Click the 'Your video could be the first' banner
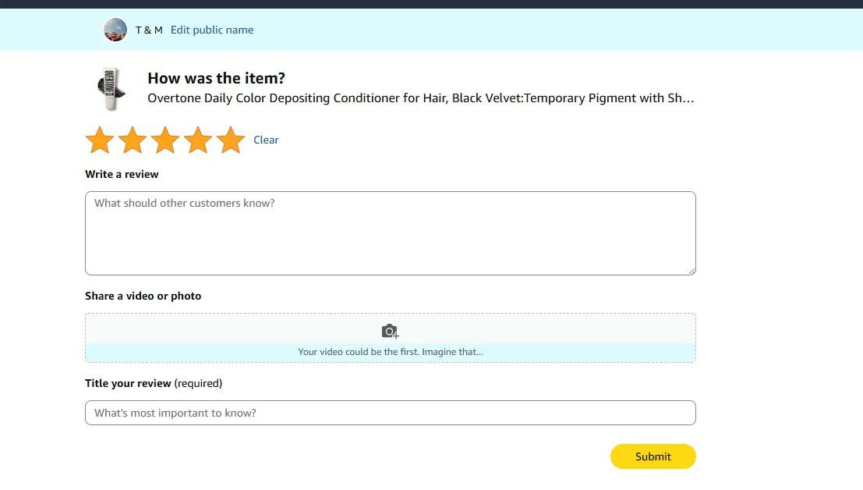Image resolution: width=863 pixels, height=490 pixels. click(x=390, y=352)
